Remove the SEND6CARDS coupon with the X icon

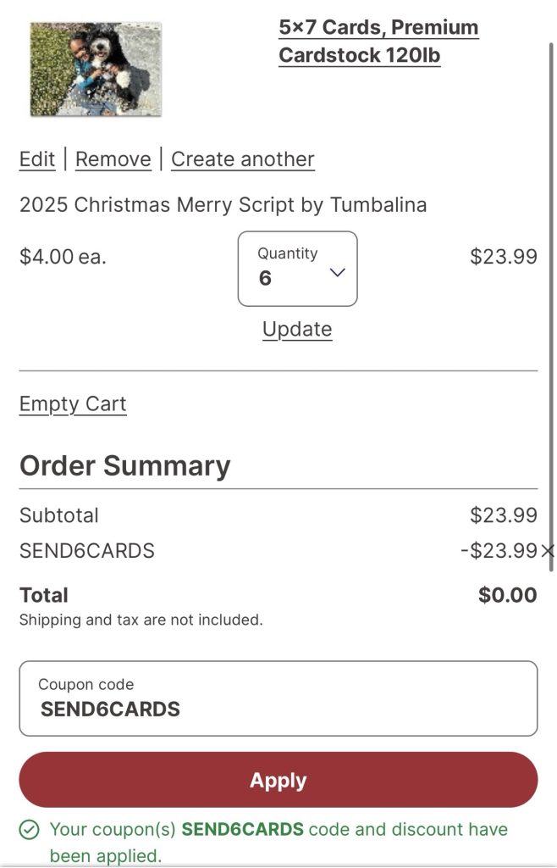548,551
